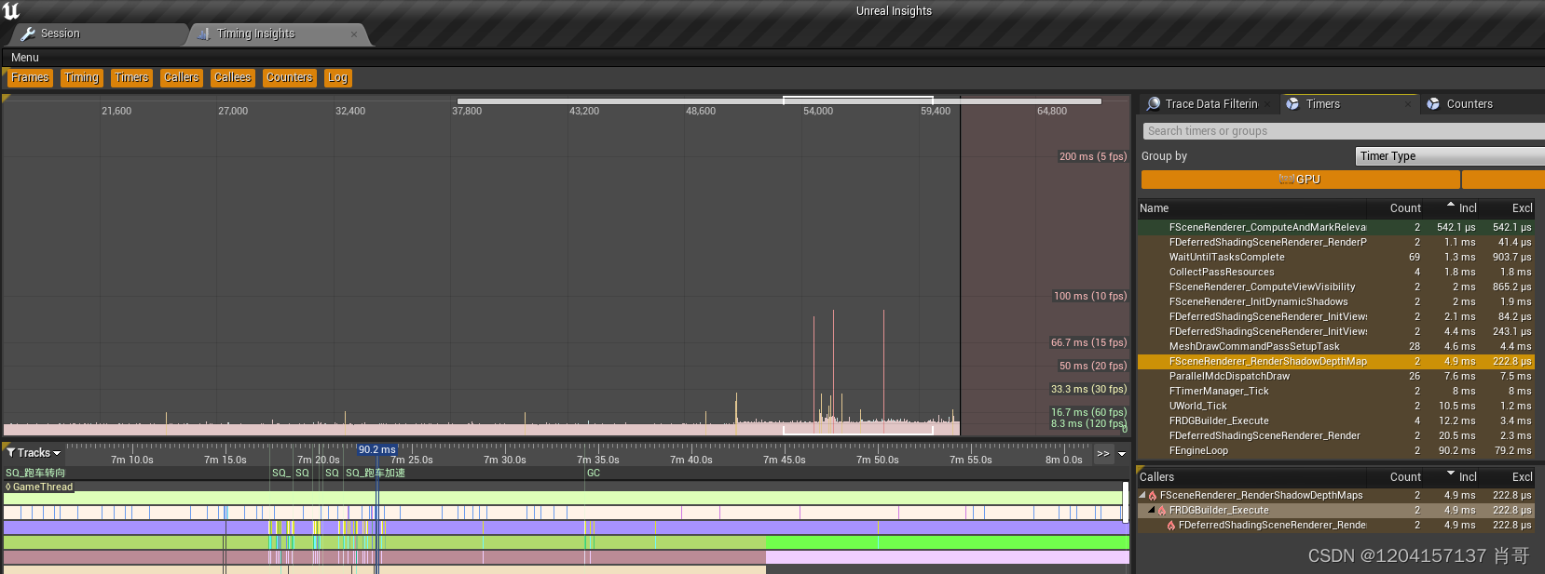Click the 90.2 ms timeline marker
Viewport: 1545px width, 574px height.
pyautogui.click(x=376, y=449)
